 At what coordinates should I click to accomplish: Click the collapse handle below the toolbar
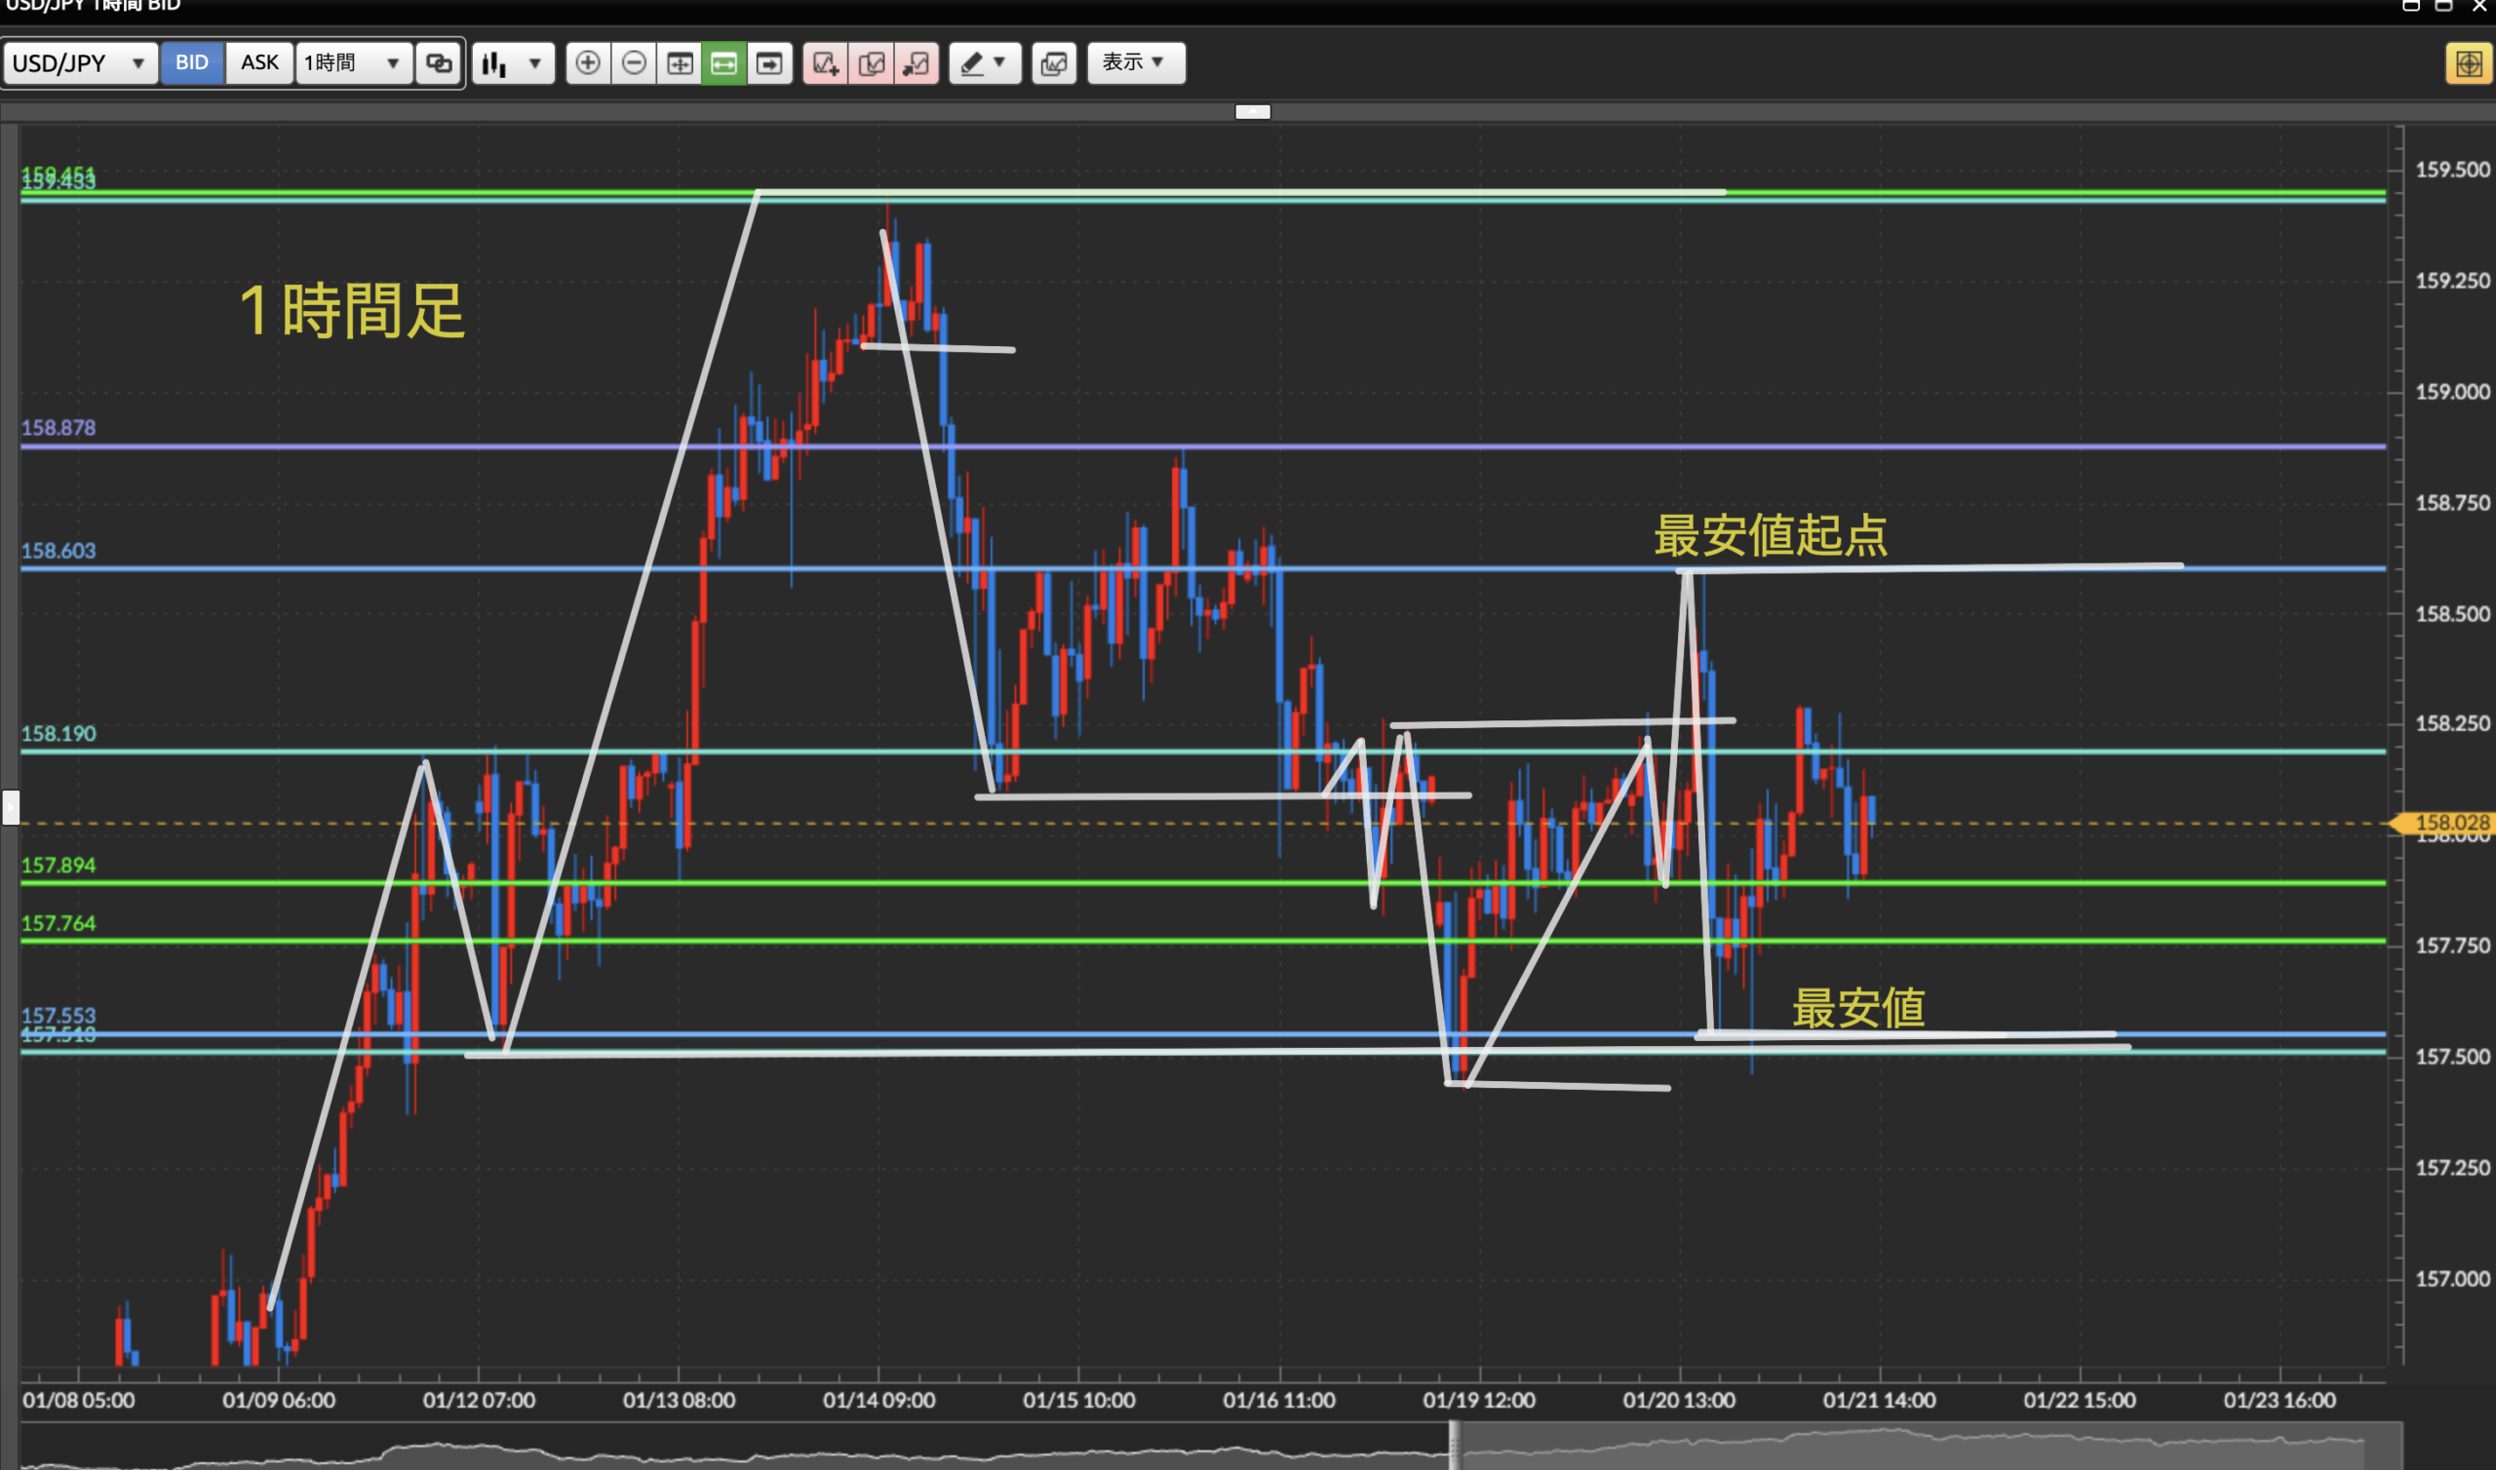(x=1252, y=112)
